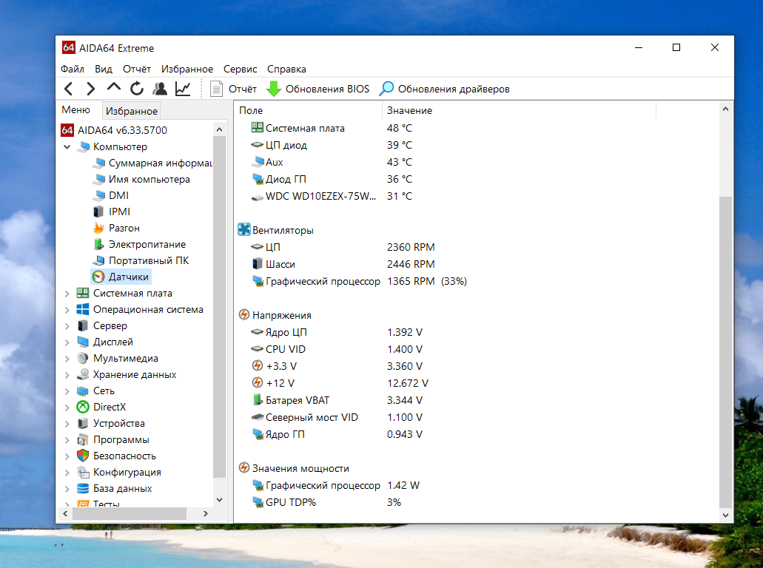The image size is (763, 568).
Task: Click the up-level arrow toolbar icon
Action: point(113,88)
